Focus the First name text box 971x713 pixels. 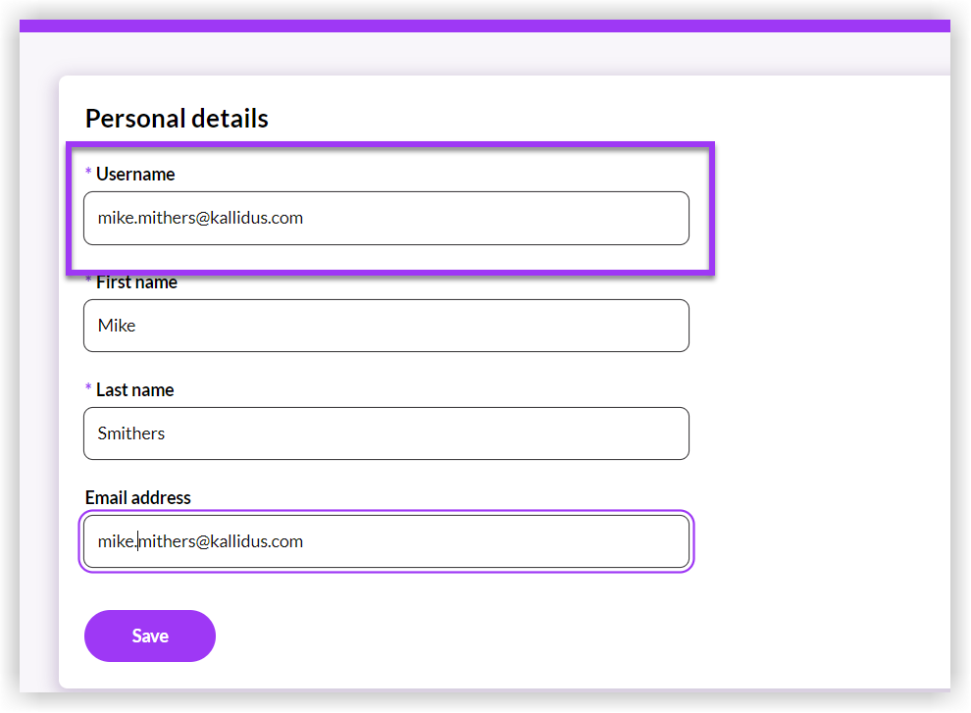(x=385, y=326)
